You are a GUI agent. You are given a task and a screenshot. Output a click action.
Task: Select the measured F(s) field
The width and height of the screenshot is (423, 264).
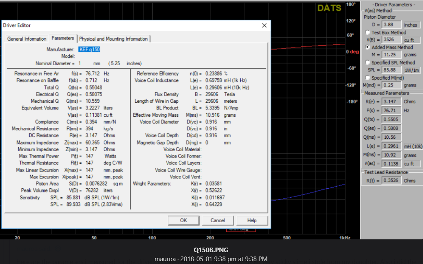tap(391, 110)
